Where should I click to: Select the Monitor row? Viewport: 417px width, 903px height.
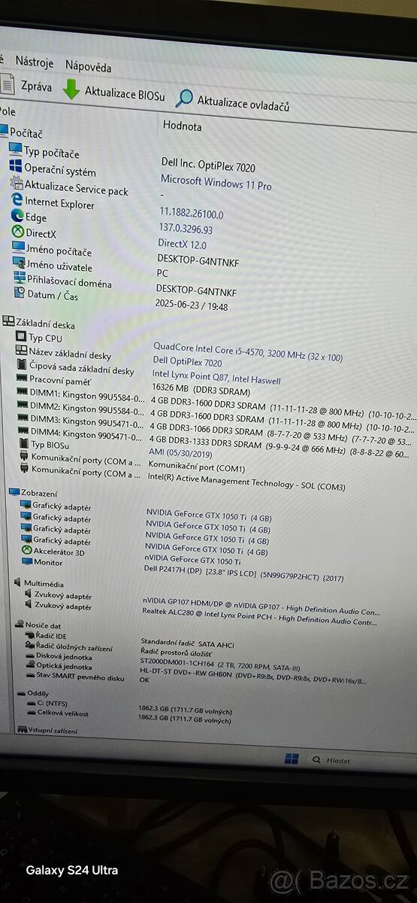[42, 562]
